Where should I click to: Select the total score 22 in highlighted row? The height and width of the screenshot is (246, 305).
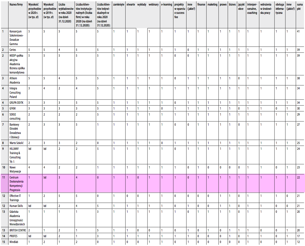tap(298, 177)
